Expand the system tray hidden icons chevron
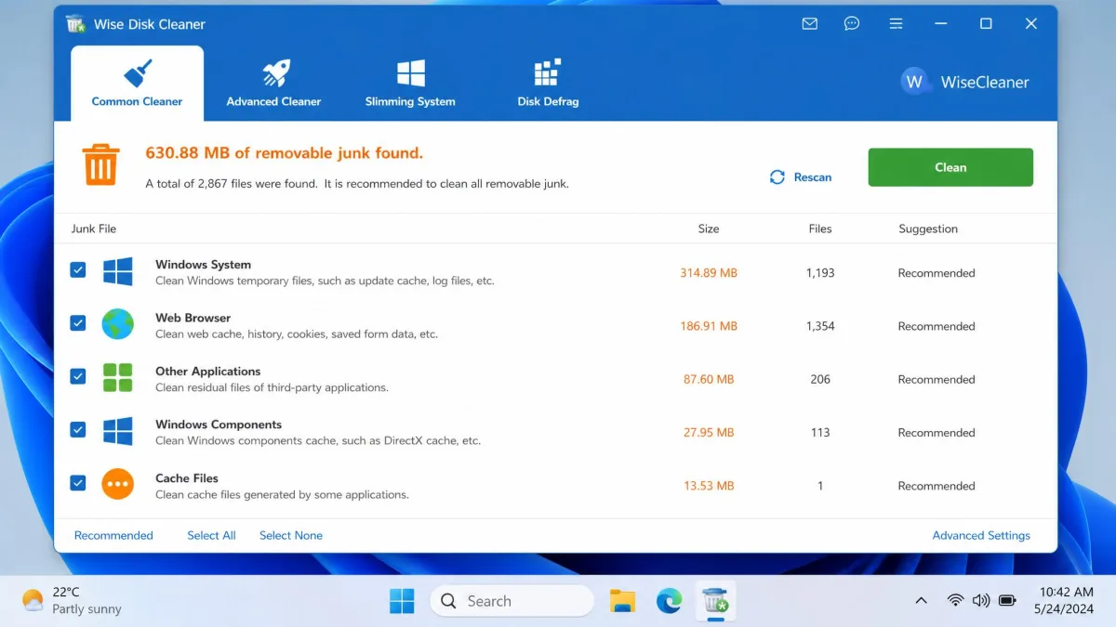The image size is (1116, 627). 921,601
